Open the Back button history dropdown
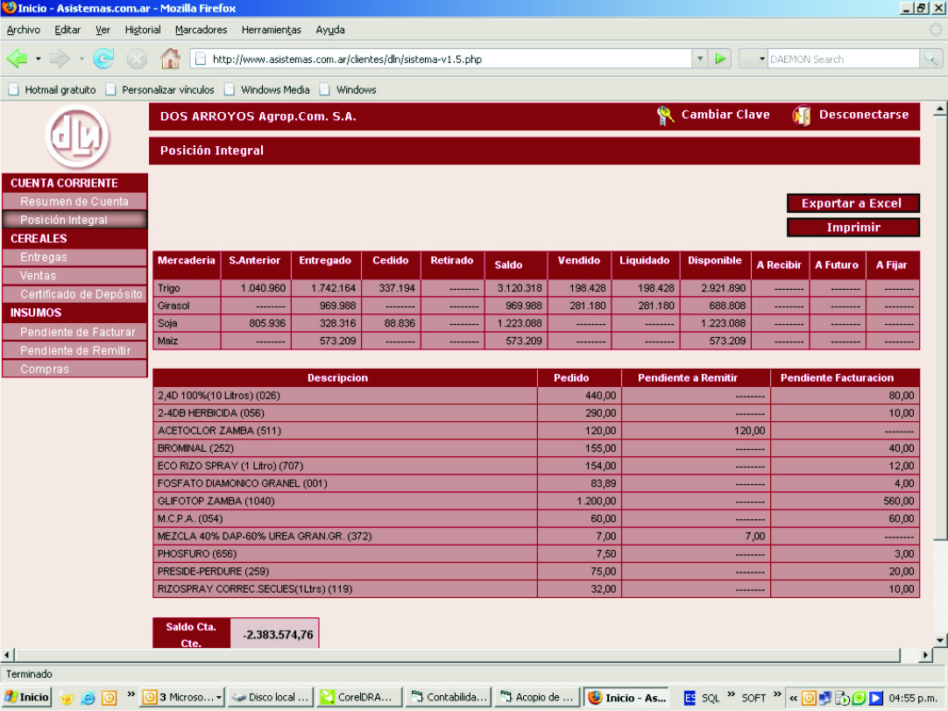This screenshot has width=948, height=711. (x=38, y=59)
